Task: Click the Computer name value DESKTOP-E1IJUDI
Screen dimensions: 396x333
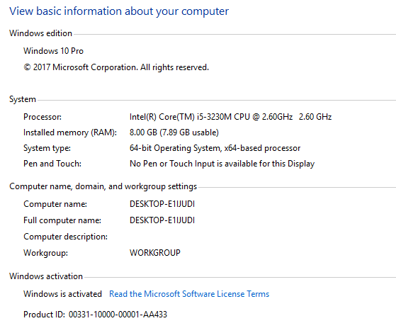Action: [x=162, y=204]
